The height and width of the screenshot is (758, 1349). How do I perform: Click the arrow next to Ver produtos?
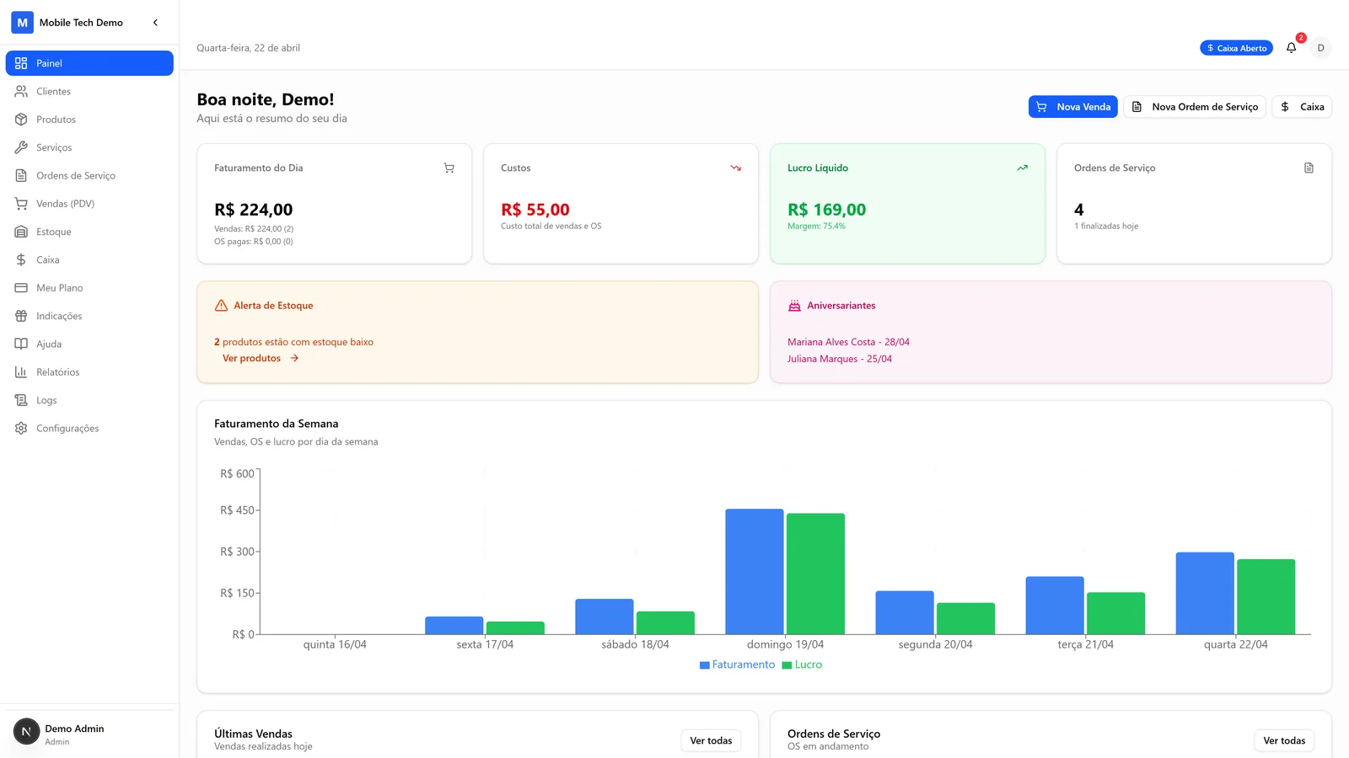tap(294, 358)
